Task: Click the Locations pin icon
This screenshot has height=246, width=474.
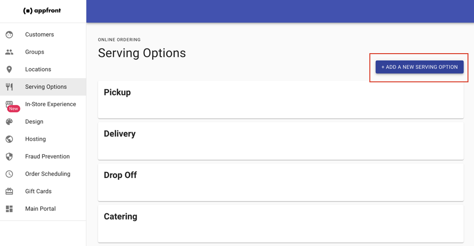Action: coord(9,69)
